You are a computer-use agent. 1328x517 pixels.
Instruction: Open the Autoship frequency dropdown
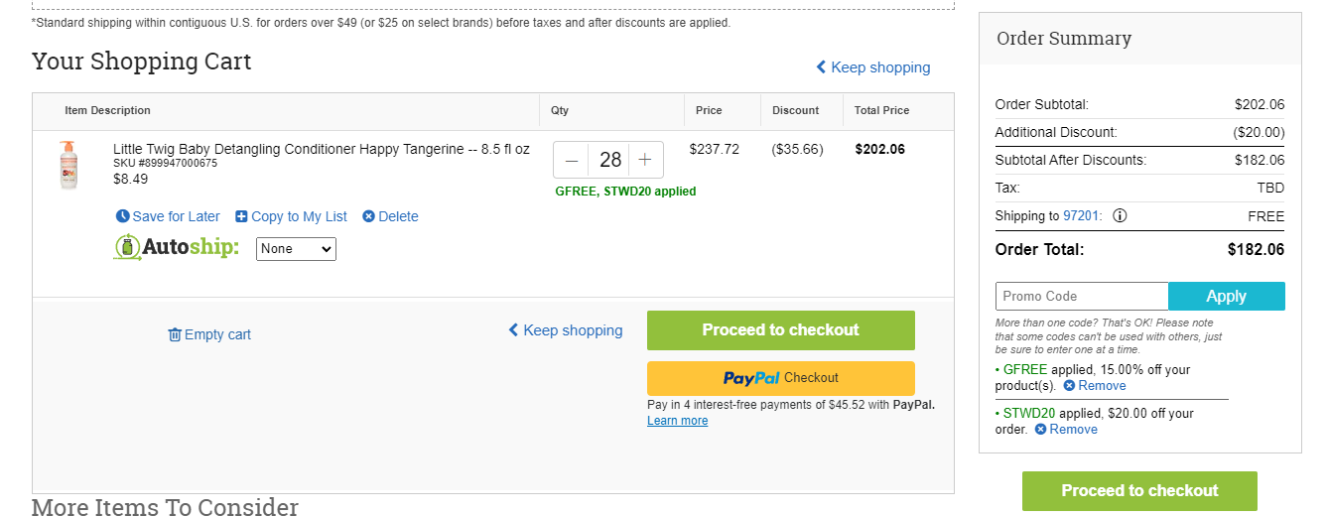coord(296,249)
